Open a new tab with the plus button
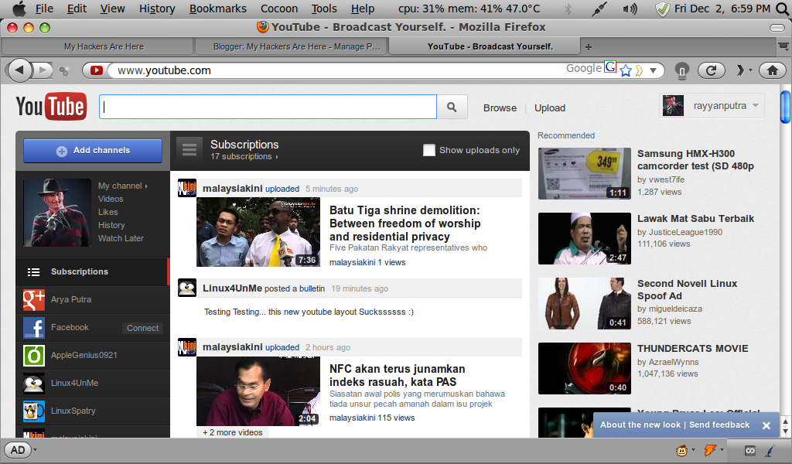Viewport: 792px width, 464px height. tap(589, 47)
